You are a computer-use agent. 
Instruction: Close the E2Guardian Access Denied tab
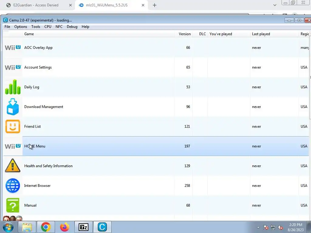coord(70,5)
